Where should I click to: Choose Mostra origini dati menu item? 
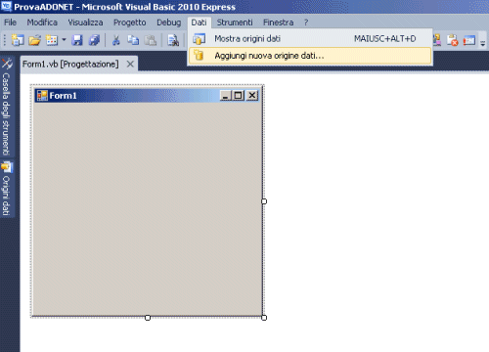pyautogui.click(x=310, y=39)
